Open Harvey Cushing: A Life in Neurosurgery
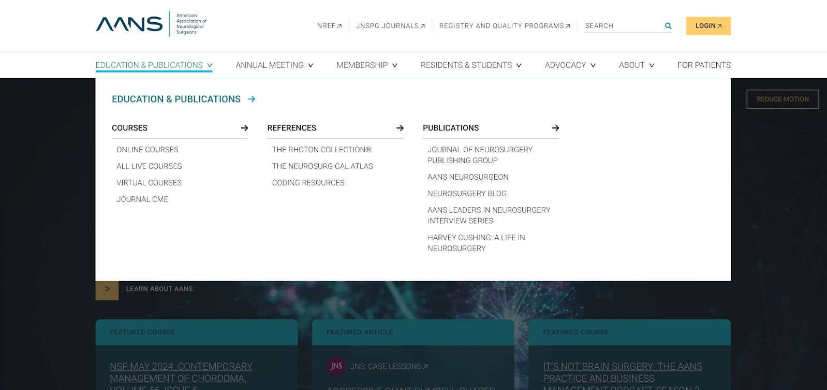This screenshot has height=390, width=827. tap(476, 243)
